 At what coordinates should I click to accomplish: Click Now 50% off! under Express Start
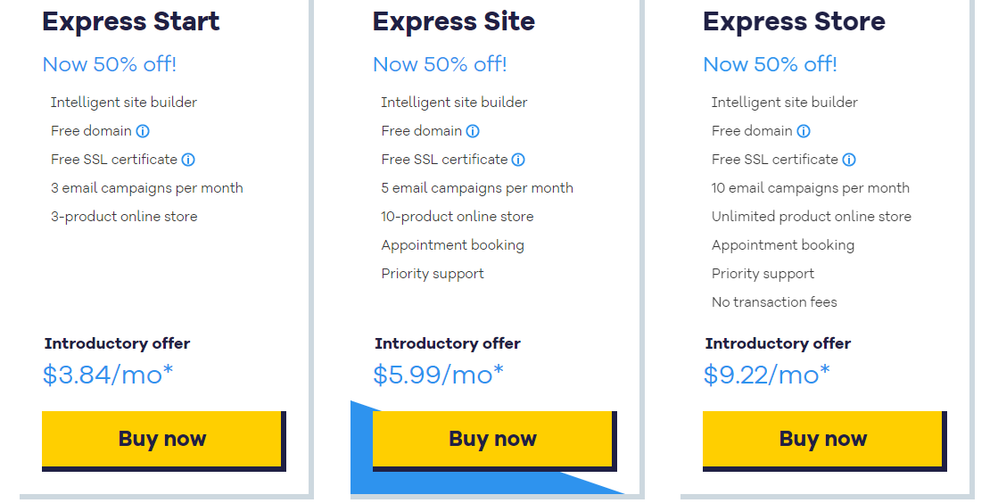click(110, 64)
